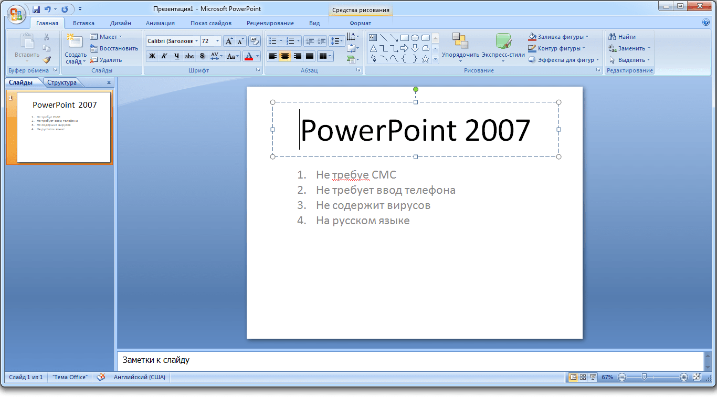Click the Создать слайд button
The height and width of the screenshot is (397, 717).
point(74,47)
